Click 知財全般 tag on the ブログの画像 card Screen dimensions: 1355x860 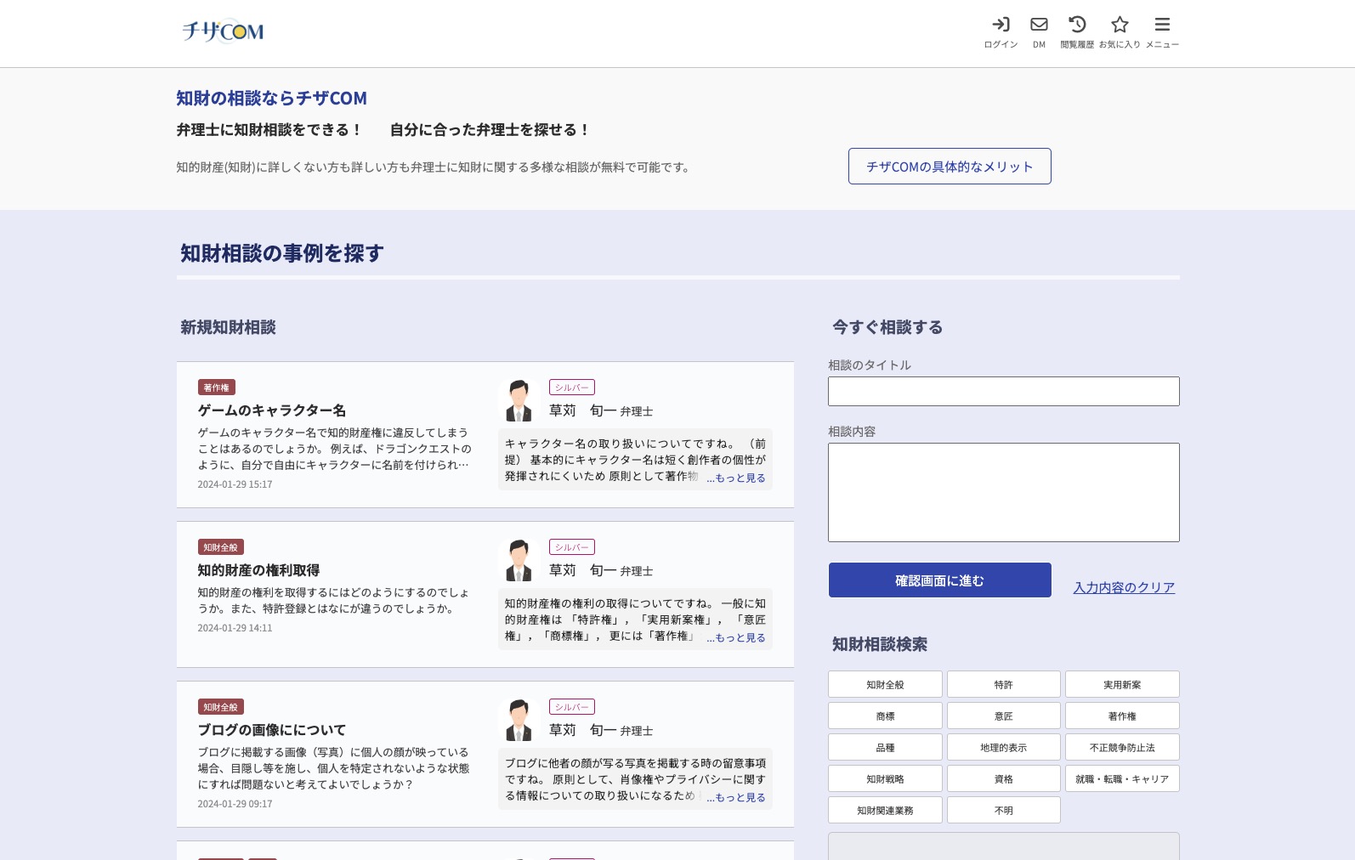[x=220, y=707]
